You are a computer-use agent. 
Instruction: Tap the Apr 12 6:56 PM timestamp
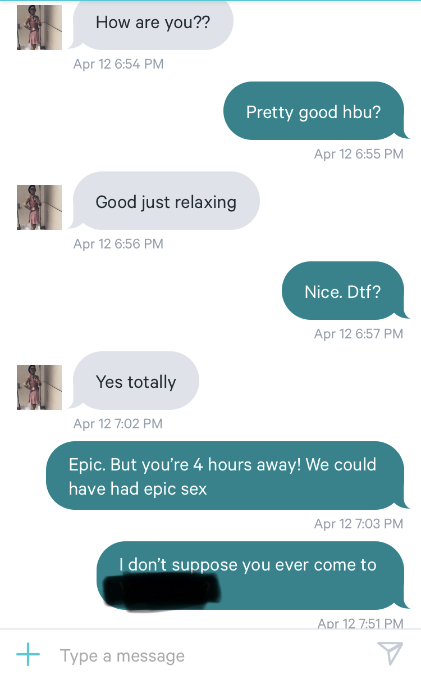point(118,244)
